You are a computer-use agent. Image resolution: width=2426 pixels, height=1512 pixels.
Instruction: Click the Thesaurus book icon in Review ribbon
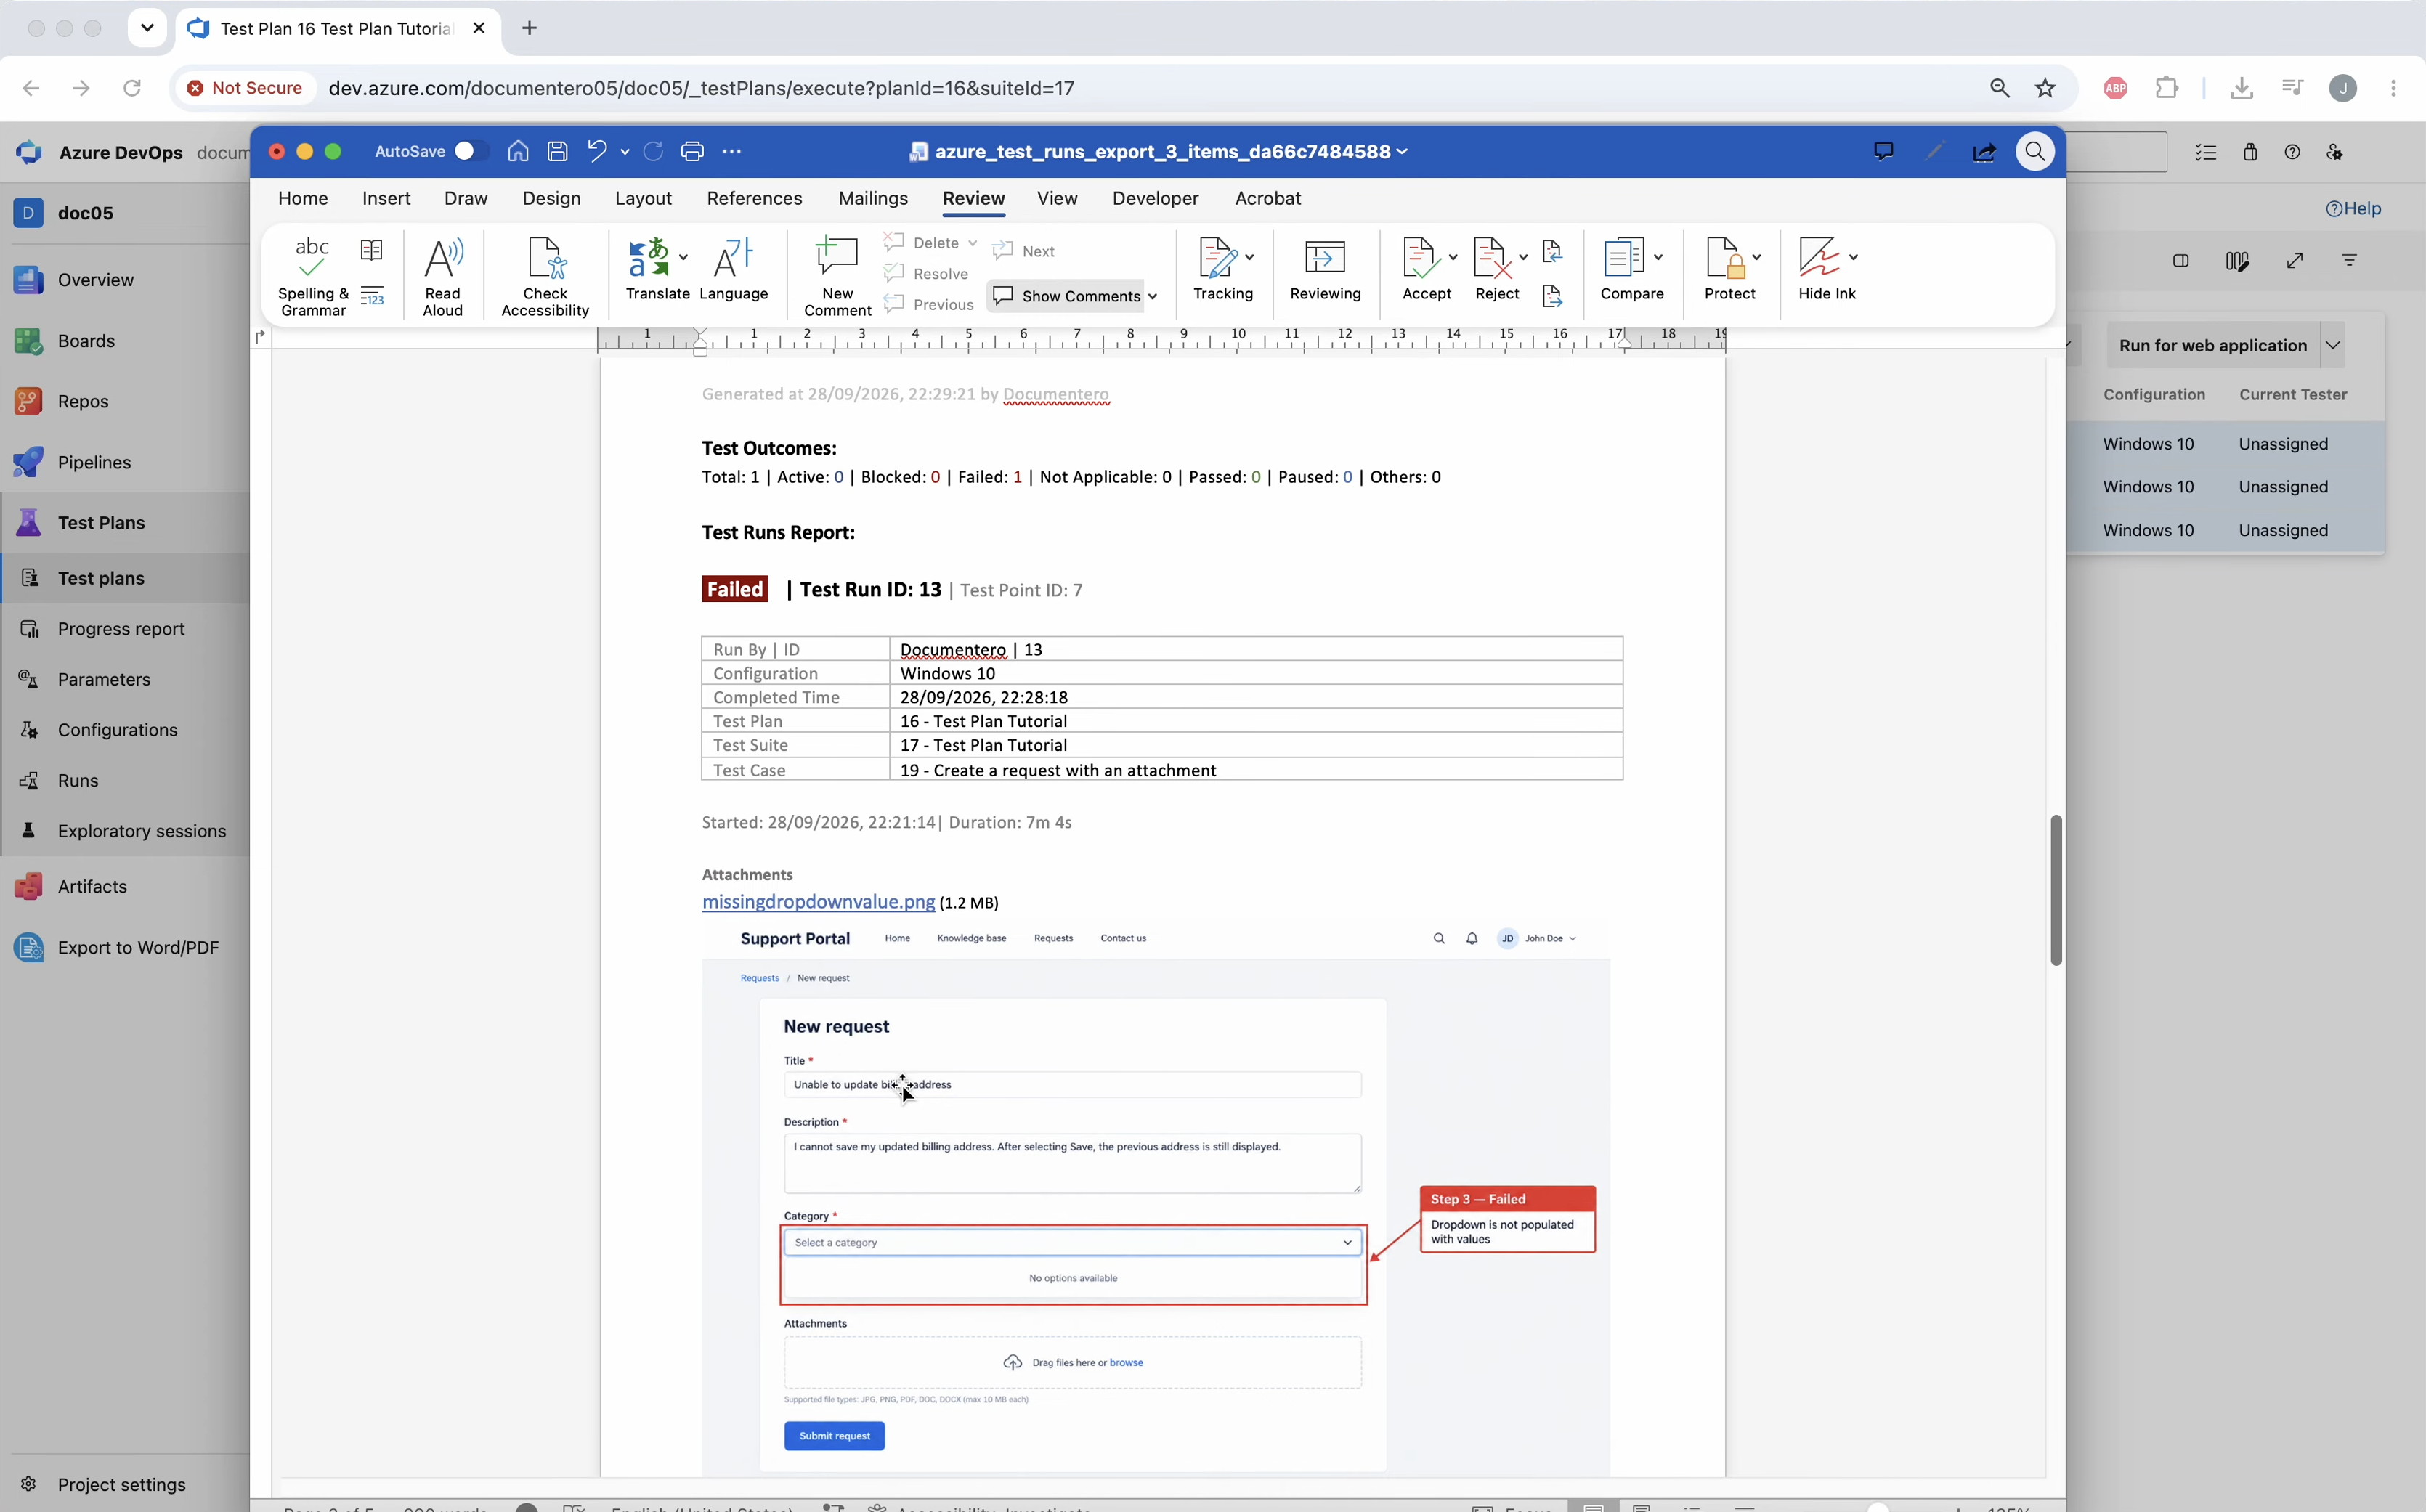[x=371, y=250]
